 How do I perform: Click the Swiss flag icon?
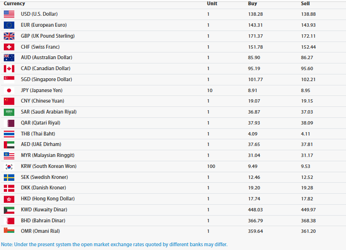(9, 47)
